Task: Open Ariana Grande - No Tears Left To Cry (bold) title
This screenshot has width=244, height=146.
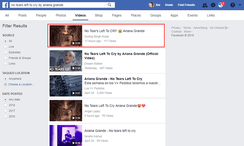Action: 113,79
